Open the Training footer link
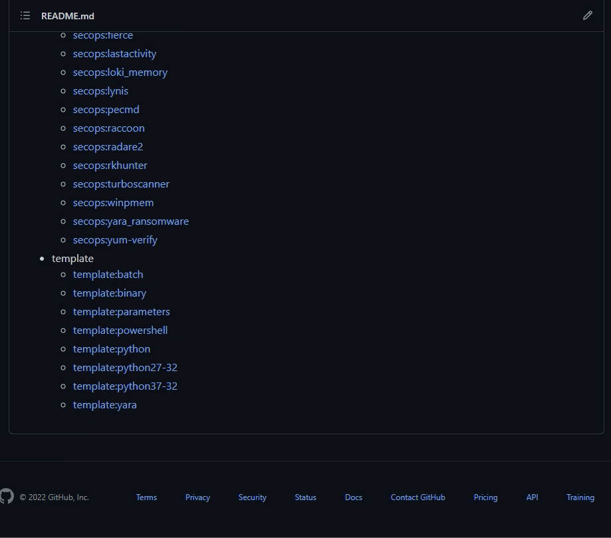The width and height of the screenshot is (611, 538). [x=580, y=497]
